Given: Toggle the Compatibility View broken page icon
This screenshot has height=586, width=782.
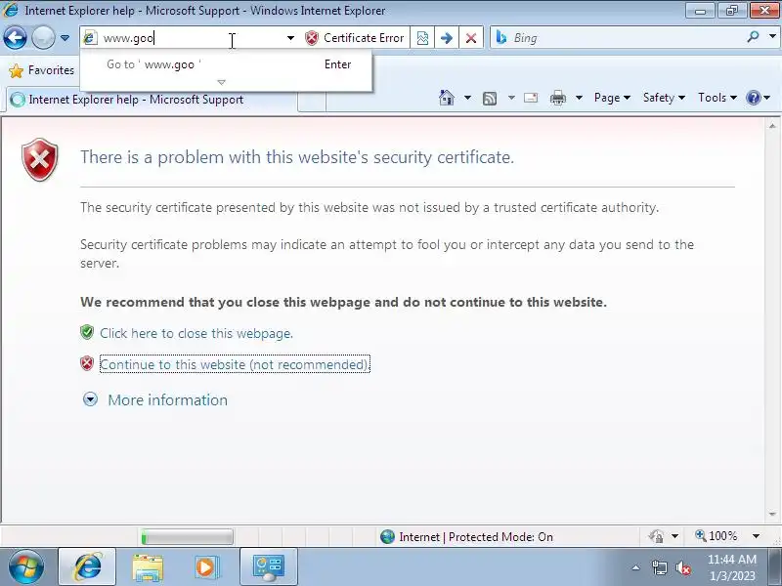Looking at the screenshot, I should click(422, 38).
